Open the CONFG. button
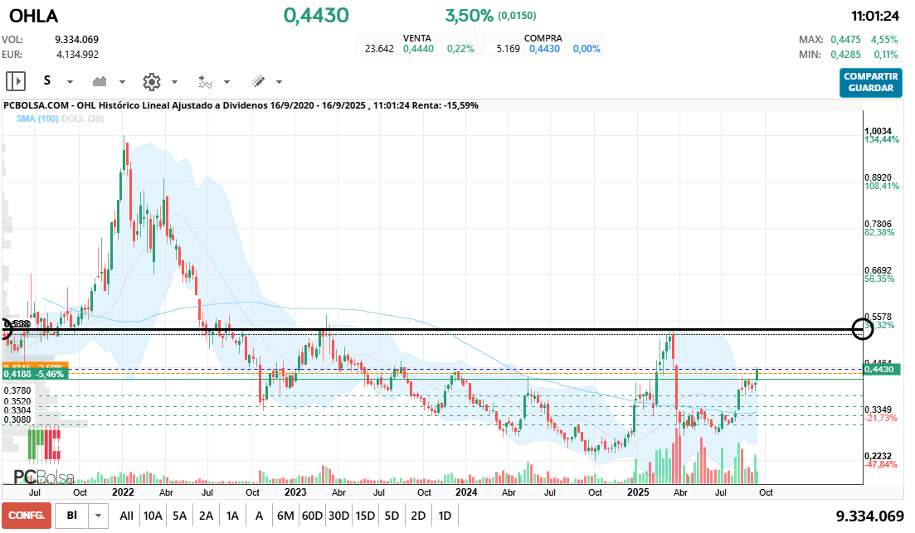This screenshot has width=915, height=533. coord(27,516)
